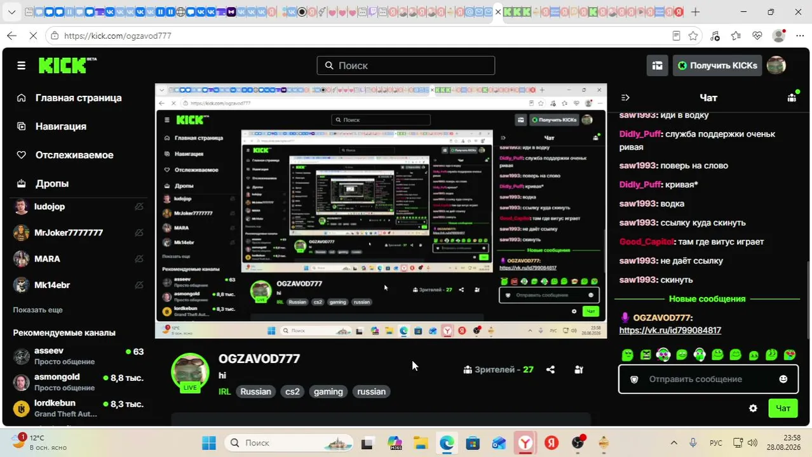This screenshot has width=812, height=457.
Task: Open the browser favorites list icon
Action: tap(736, 36)
